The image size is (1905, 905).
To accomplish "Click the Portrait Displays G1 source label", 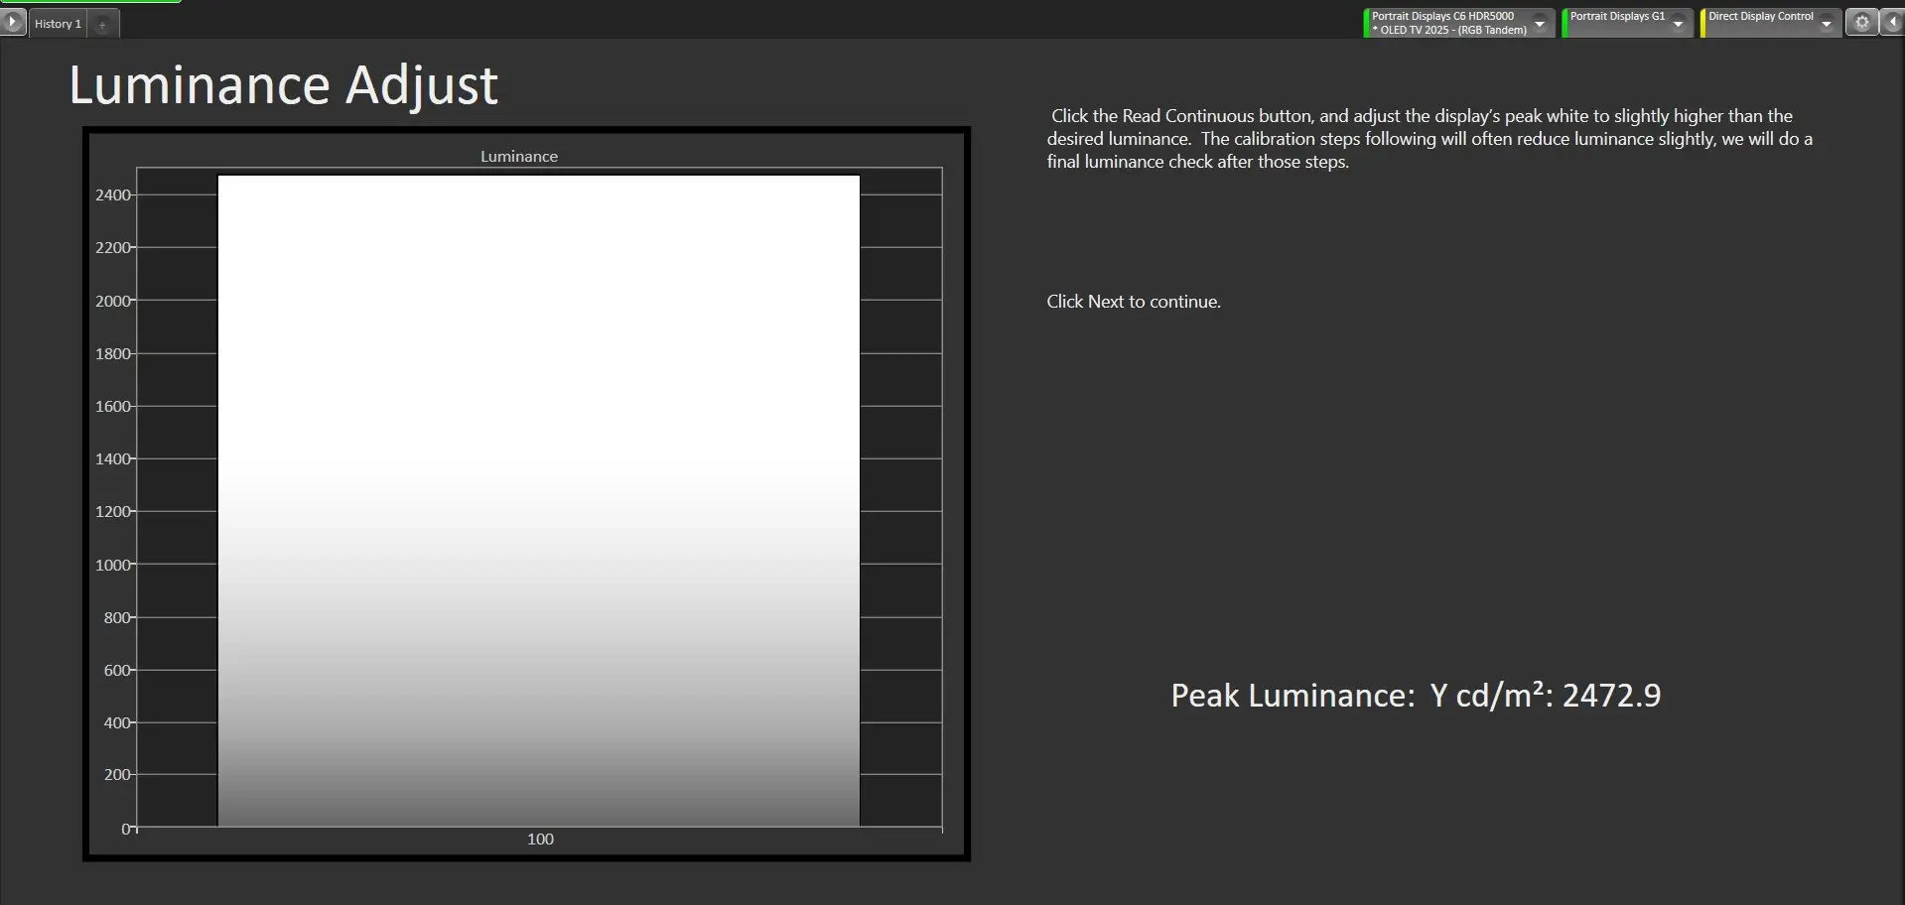I will coord(1617,17).
